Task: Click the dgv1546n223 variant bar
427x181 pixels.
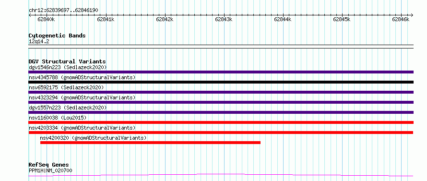Action: 221,72
